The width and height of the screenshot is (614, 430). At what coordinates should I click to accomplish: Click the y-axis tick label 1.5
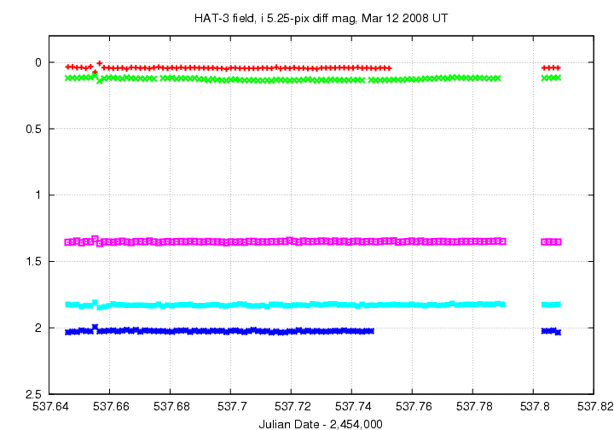pos(33,261)
